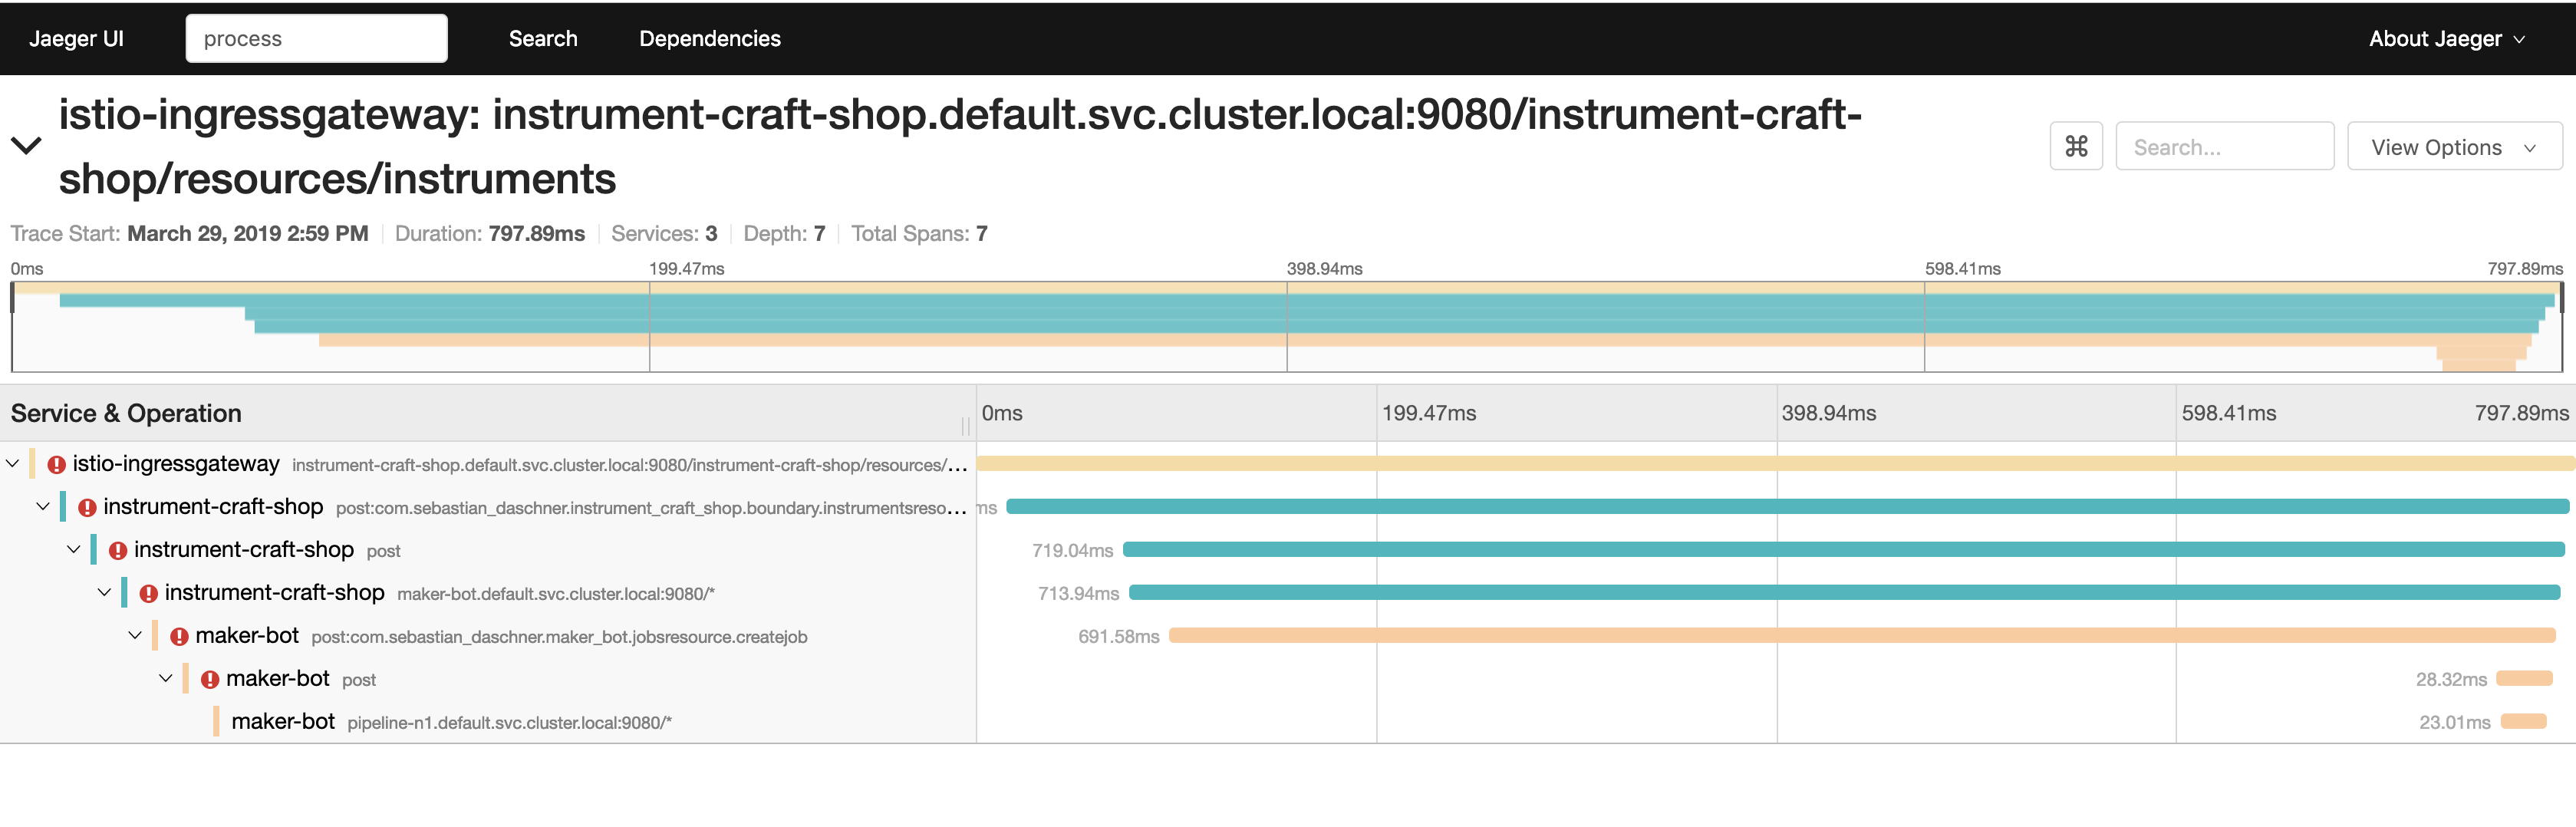Select teal span bar labeled 713.94ms
Viewport: 2576px width, 827px height.
(x=1844, y=593)
